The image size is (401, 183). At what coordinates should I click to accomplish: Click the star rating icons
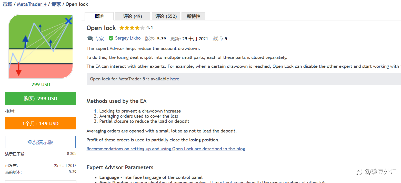pyautogui.click(x=132, y=28)
